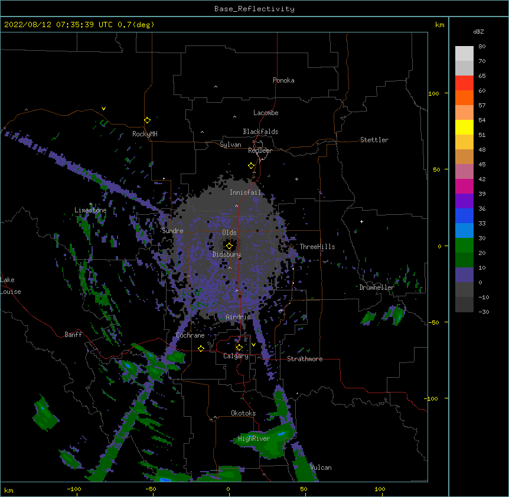This screenshot has width=509, height=497.
Task: Click the light gray 80-70 dBZ legend swatch
Action: point(464,54)
